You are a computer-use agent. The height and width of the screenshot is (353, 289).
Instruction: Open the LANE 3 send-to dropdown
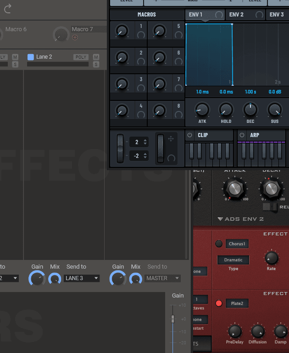coord(82,278)
